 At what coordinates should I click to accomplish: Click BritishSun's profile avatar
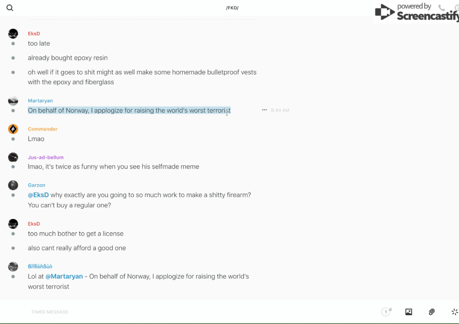pos(13,267)
